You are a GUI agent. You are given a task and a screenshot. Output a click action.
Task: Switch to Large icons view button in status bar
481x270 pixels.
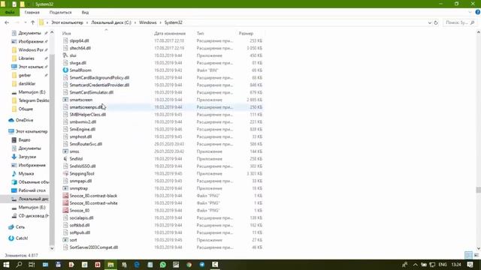click(x=476, y=255)
